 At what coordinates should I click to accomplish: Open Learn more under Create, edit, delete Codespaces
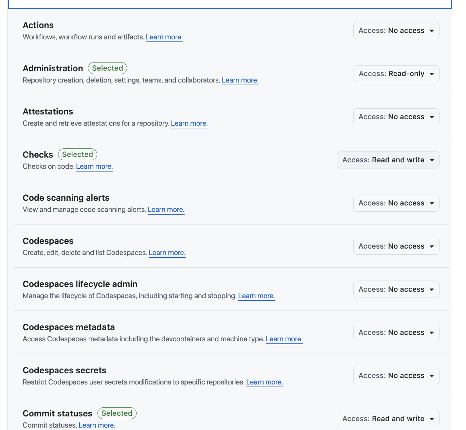tap(167, 253)
